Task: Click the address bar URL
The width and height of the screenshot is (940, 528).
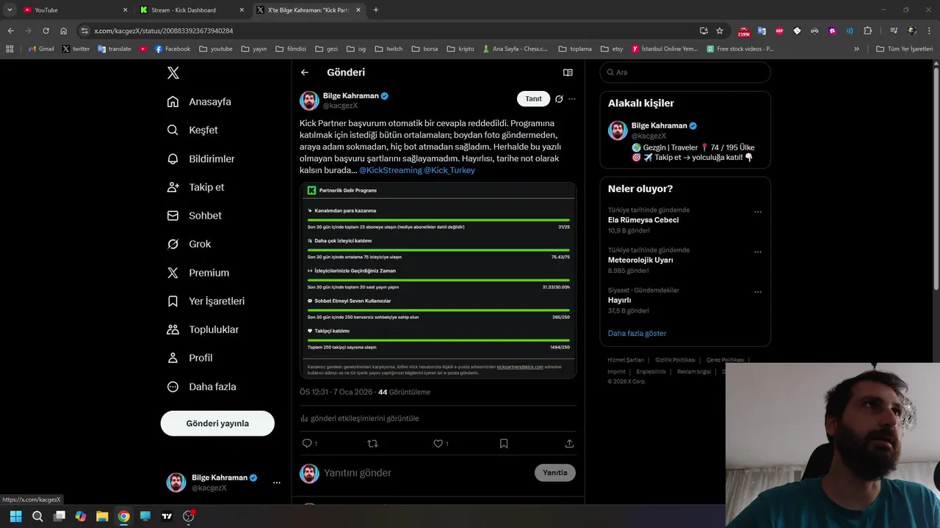Action: click(x=164, y=31)
